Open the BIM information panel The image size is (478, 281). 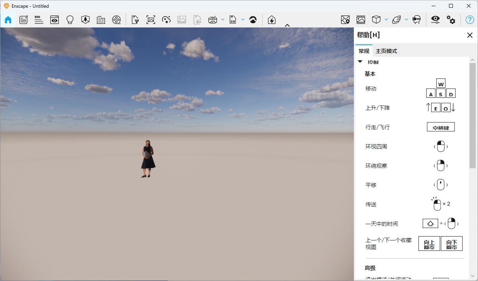[39, 20]
